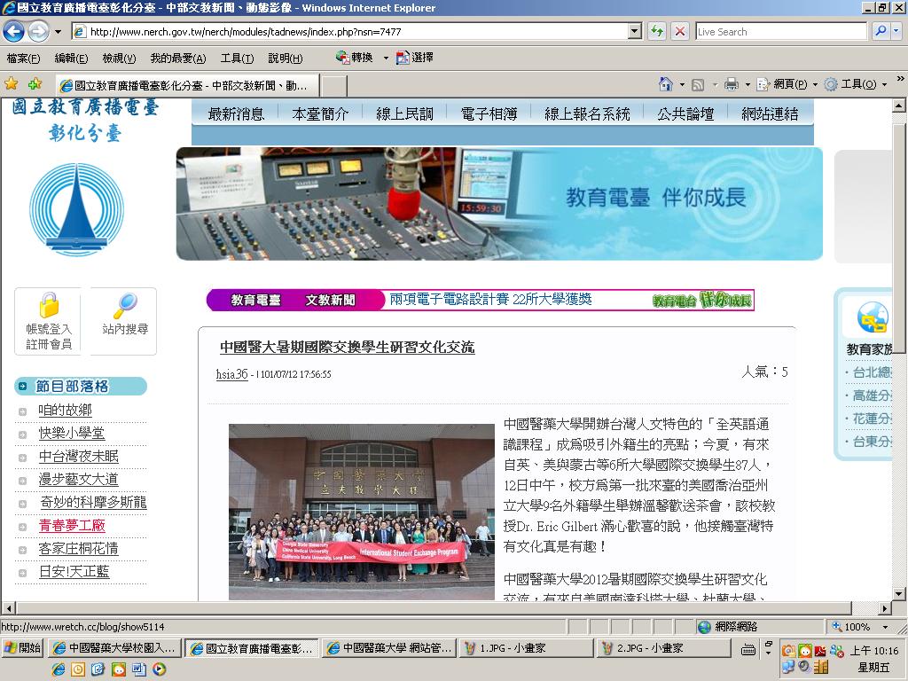Click the group photo thumbnail in article

[x=362, y=512]
